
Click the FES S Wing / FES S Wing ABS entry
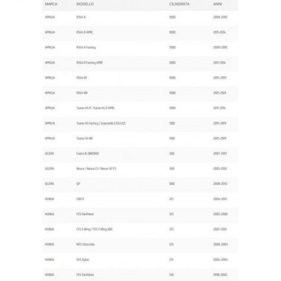[94, 229]
